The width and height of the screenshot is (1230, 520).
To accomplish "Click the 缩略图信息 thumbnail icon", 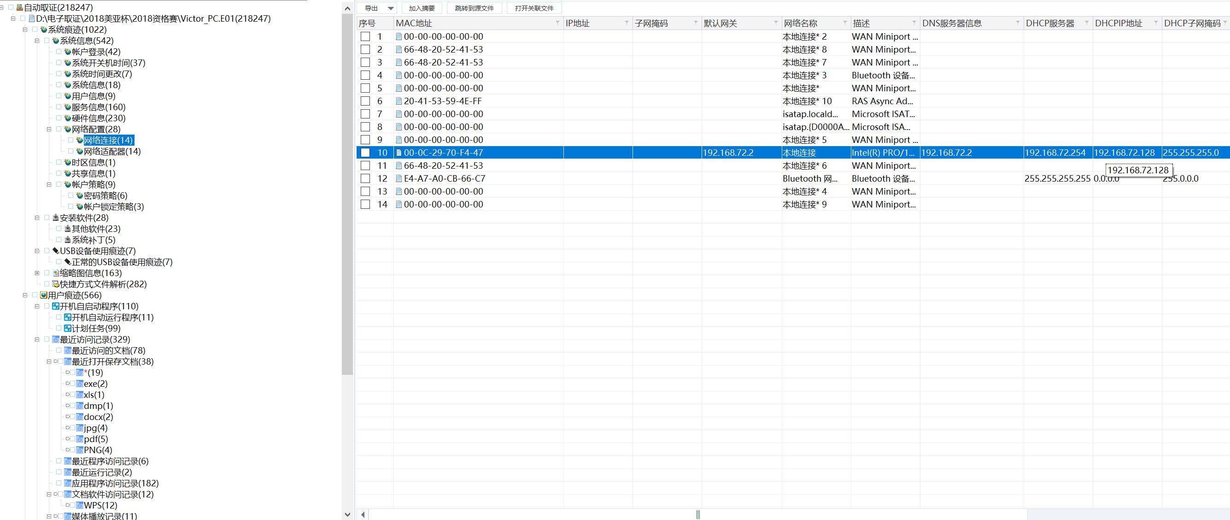I will click(55, 273).
